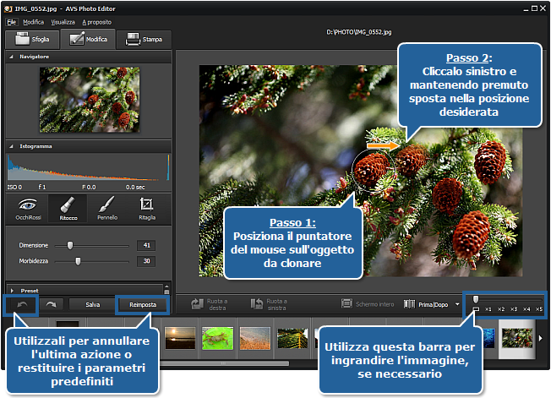Collapse the Navigatore panel
The width and height of the screenshot is (551, 398).
pyautogui.click(x=11, y=57)
